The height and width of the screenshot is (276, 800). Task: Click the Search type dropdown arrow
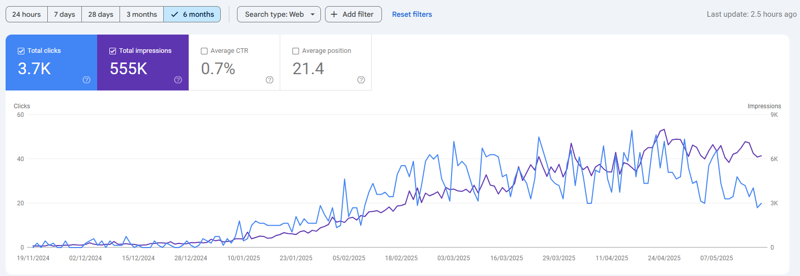[312, 14]
